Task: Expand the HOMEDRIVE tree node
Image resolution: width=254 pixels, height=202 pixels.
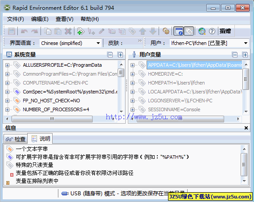Action: 132,74
